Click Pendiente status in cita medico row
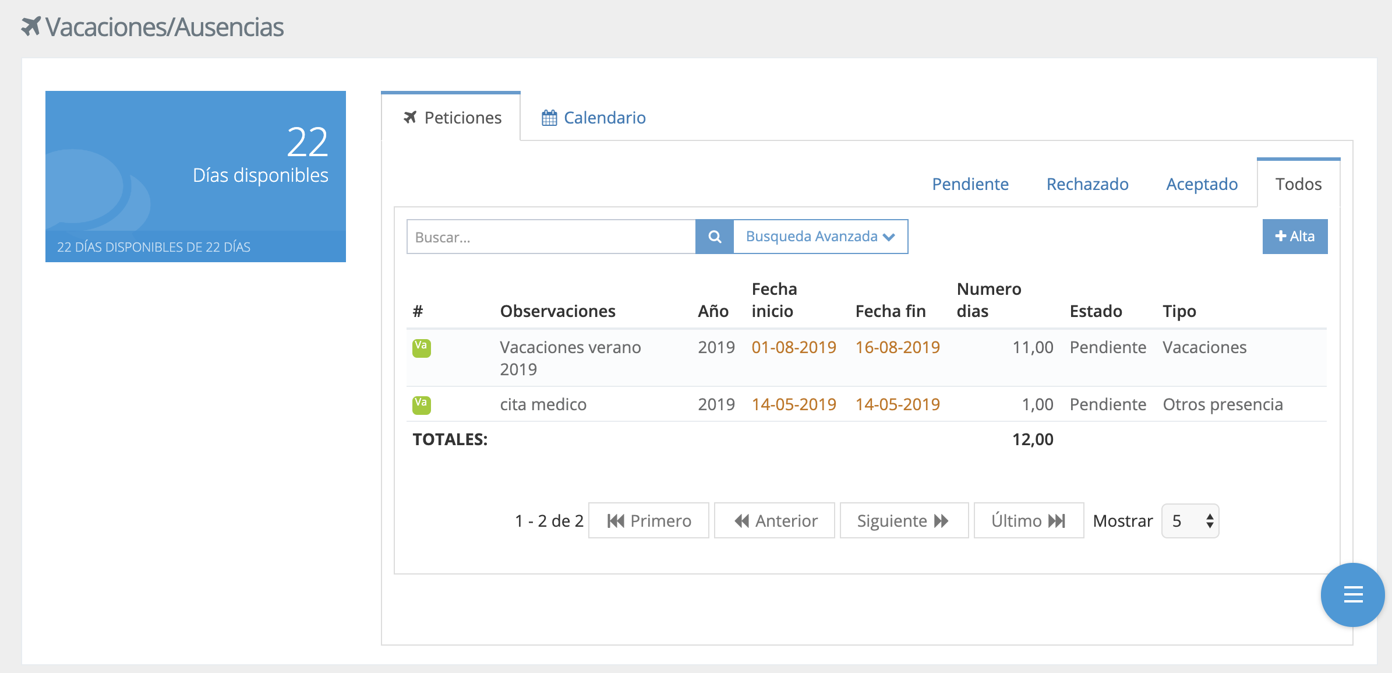 [x=1108, y=405]
